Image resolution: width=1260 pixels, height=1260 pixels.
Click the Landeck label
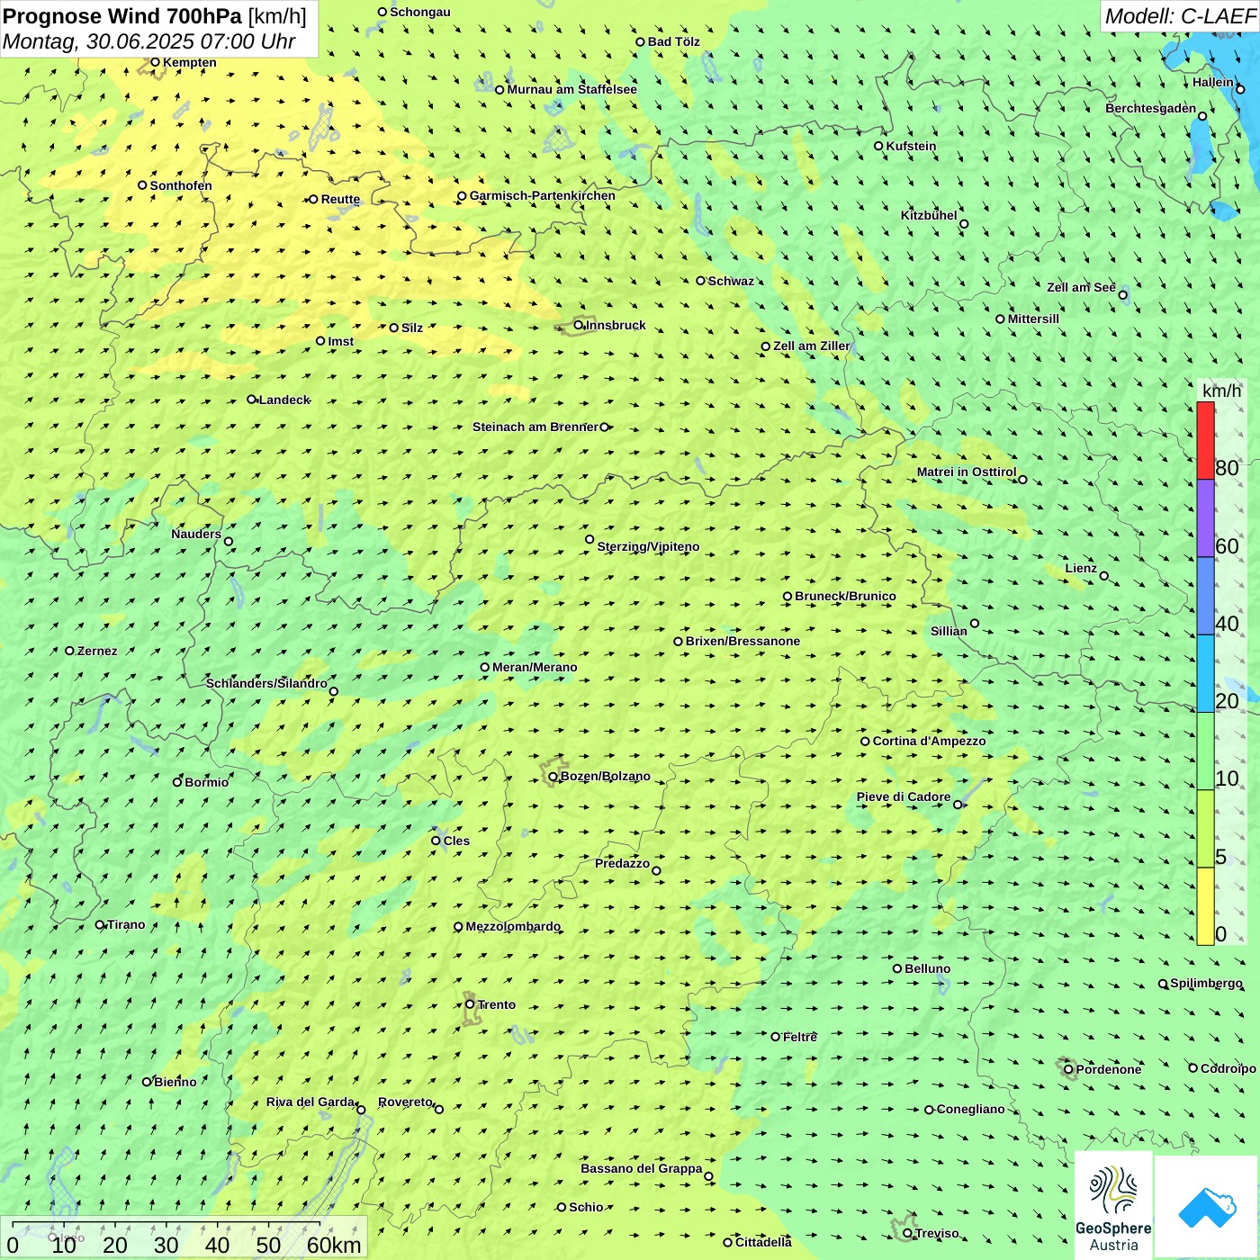(x=284, y=400)
